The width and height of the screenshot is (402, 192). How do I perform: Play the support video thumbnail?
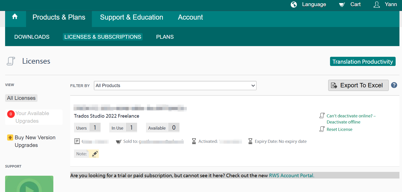29,184
